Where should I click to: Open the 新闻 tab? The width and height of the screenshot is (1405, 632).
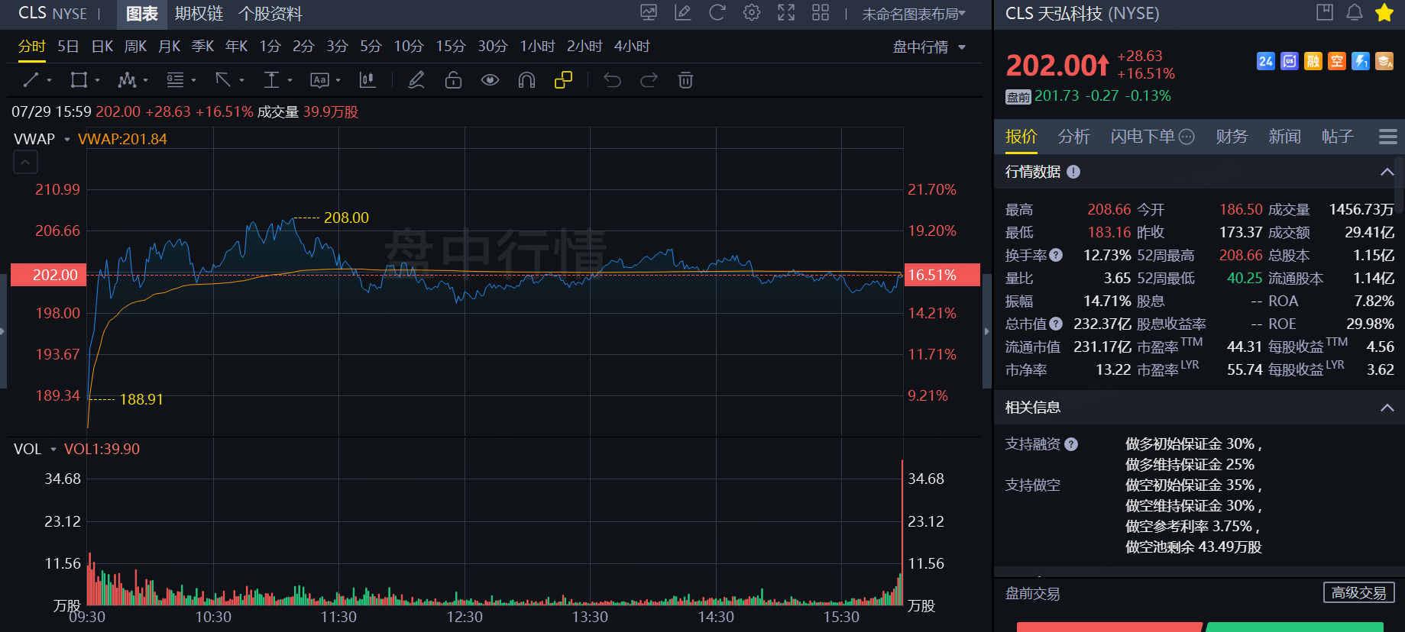1284,137
